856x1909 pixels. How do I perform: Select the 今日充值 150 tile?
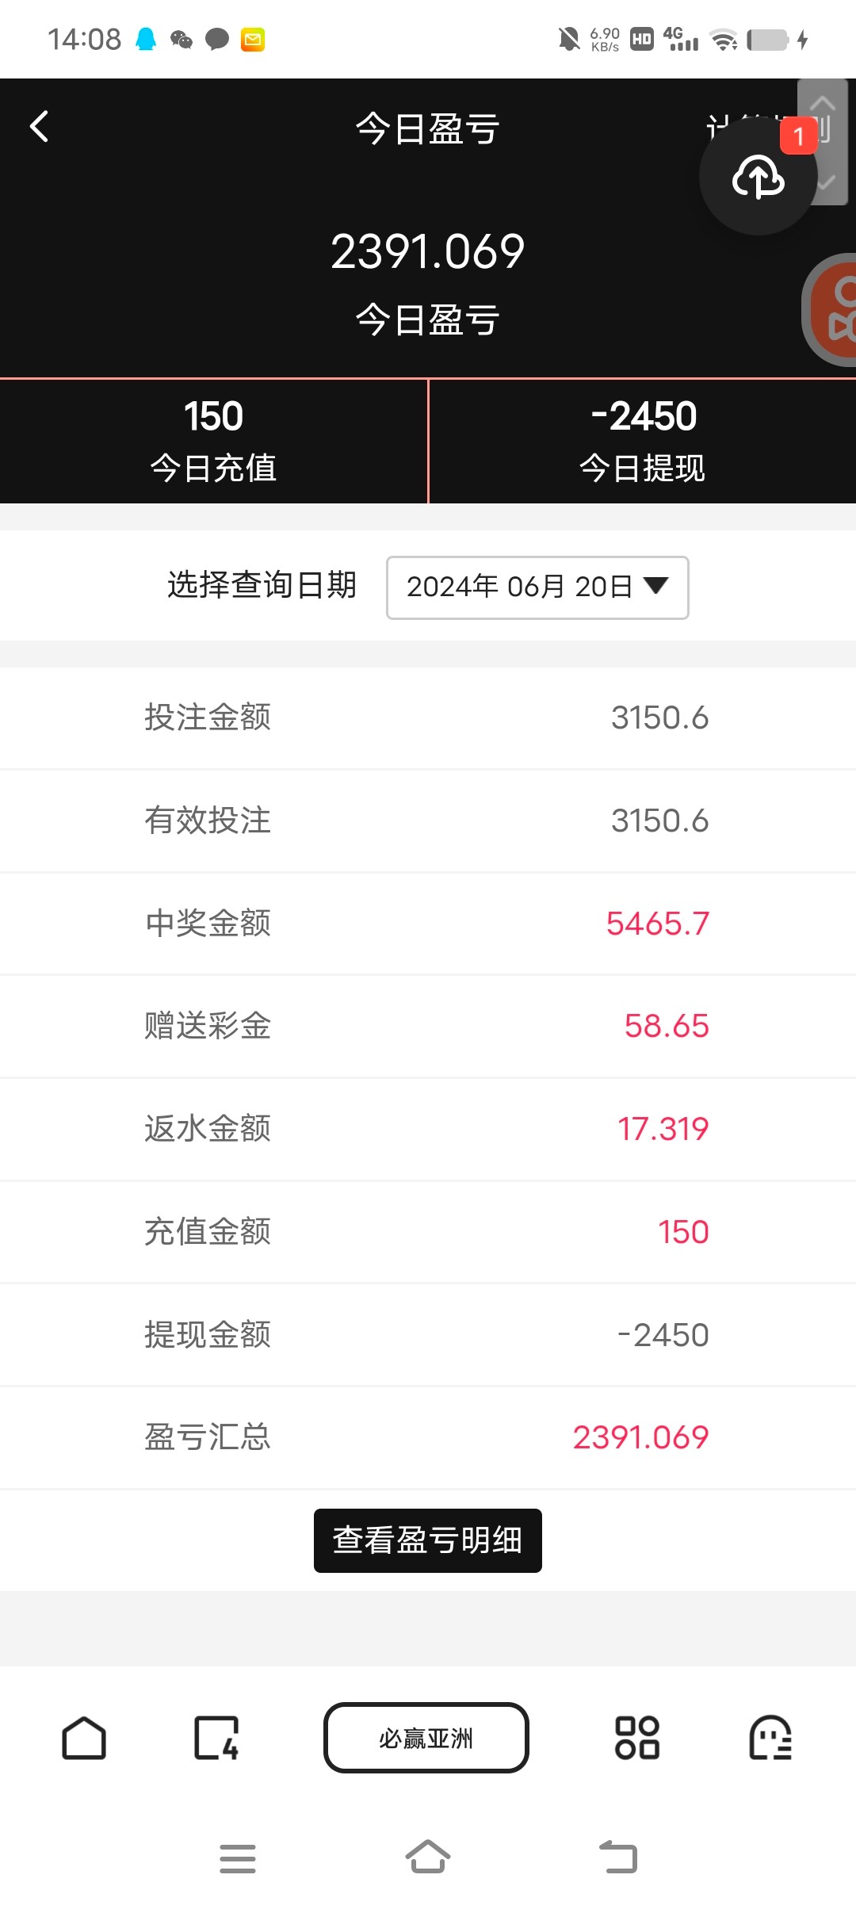[x=214, y=441]
